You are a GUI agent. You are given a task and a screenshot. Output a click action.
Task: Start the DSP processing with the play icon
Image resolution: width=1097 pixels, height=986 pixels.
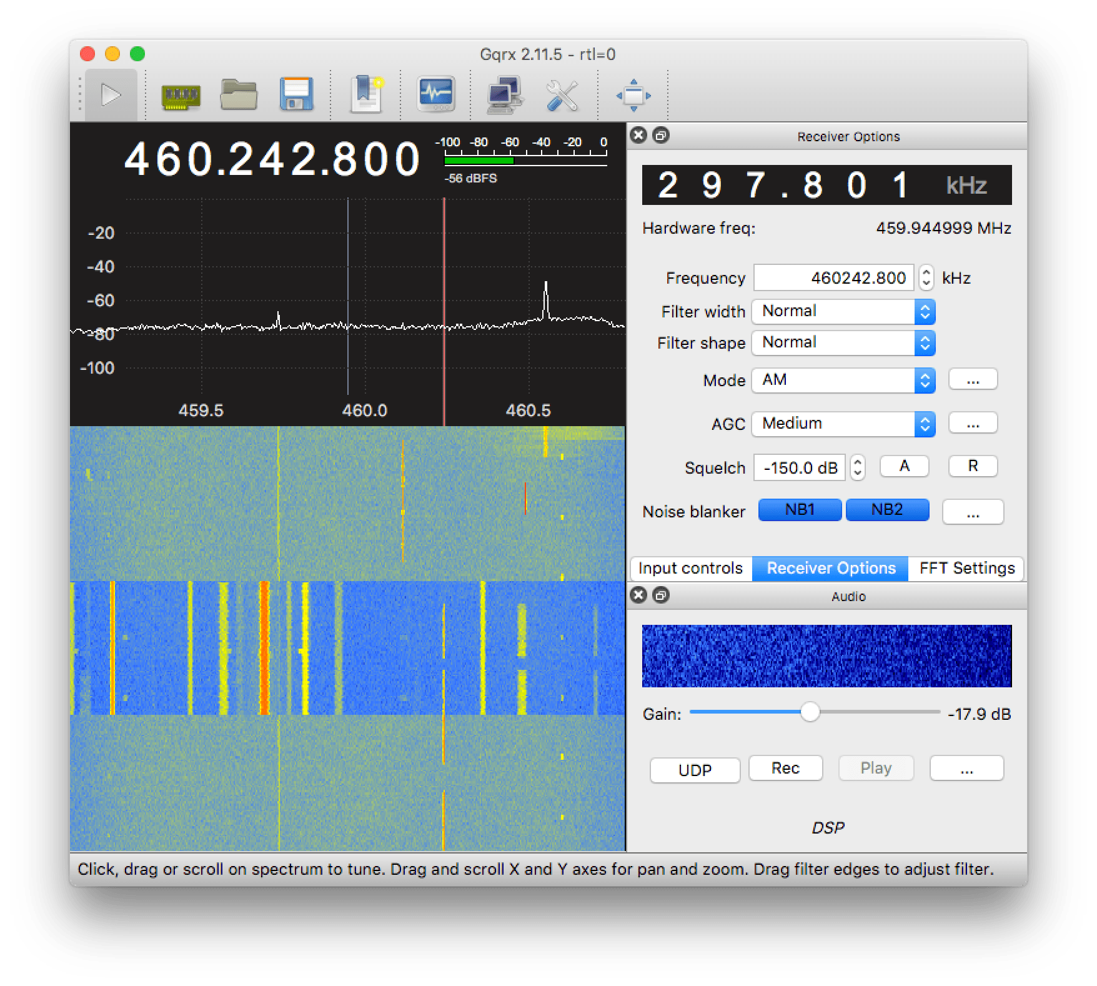(112, 95)
